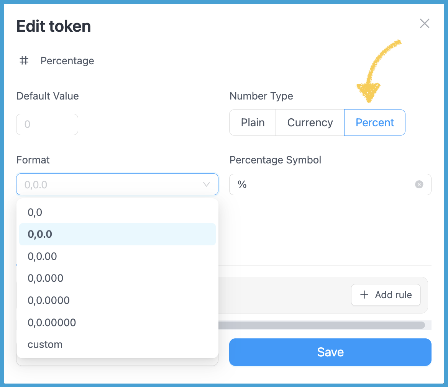Click the Format dropdown chevron arrow

point(206,185)
